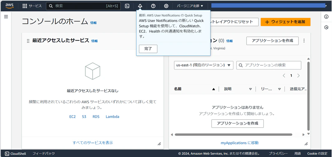The height and width of the screenshot is (157, 332).
Task: Click アプリケーションを作成 in widget header
Action: [272, 41]
